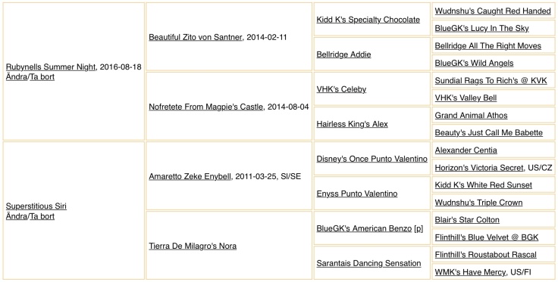558x282 pixels.
Task: Open Beautiful Zito von Santner link
Action: click(x=196, y=37)
